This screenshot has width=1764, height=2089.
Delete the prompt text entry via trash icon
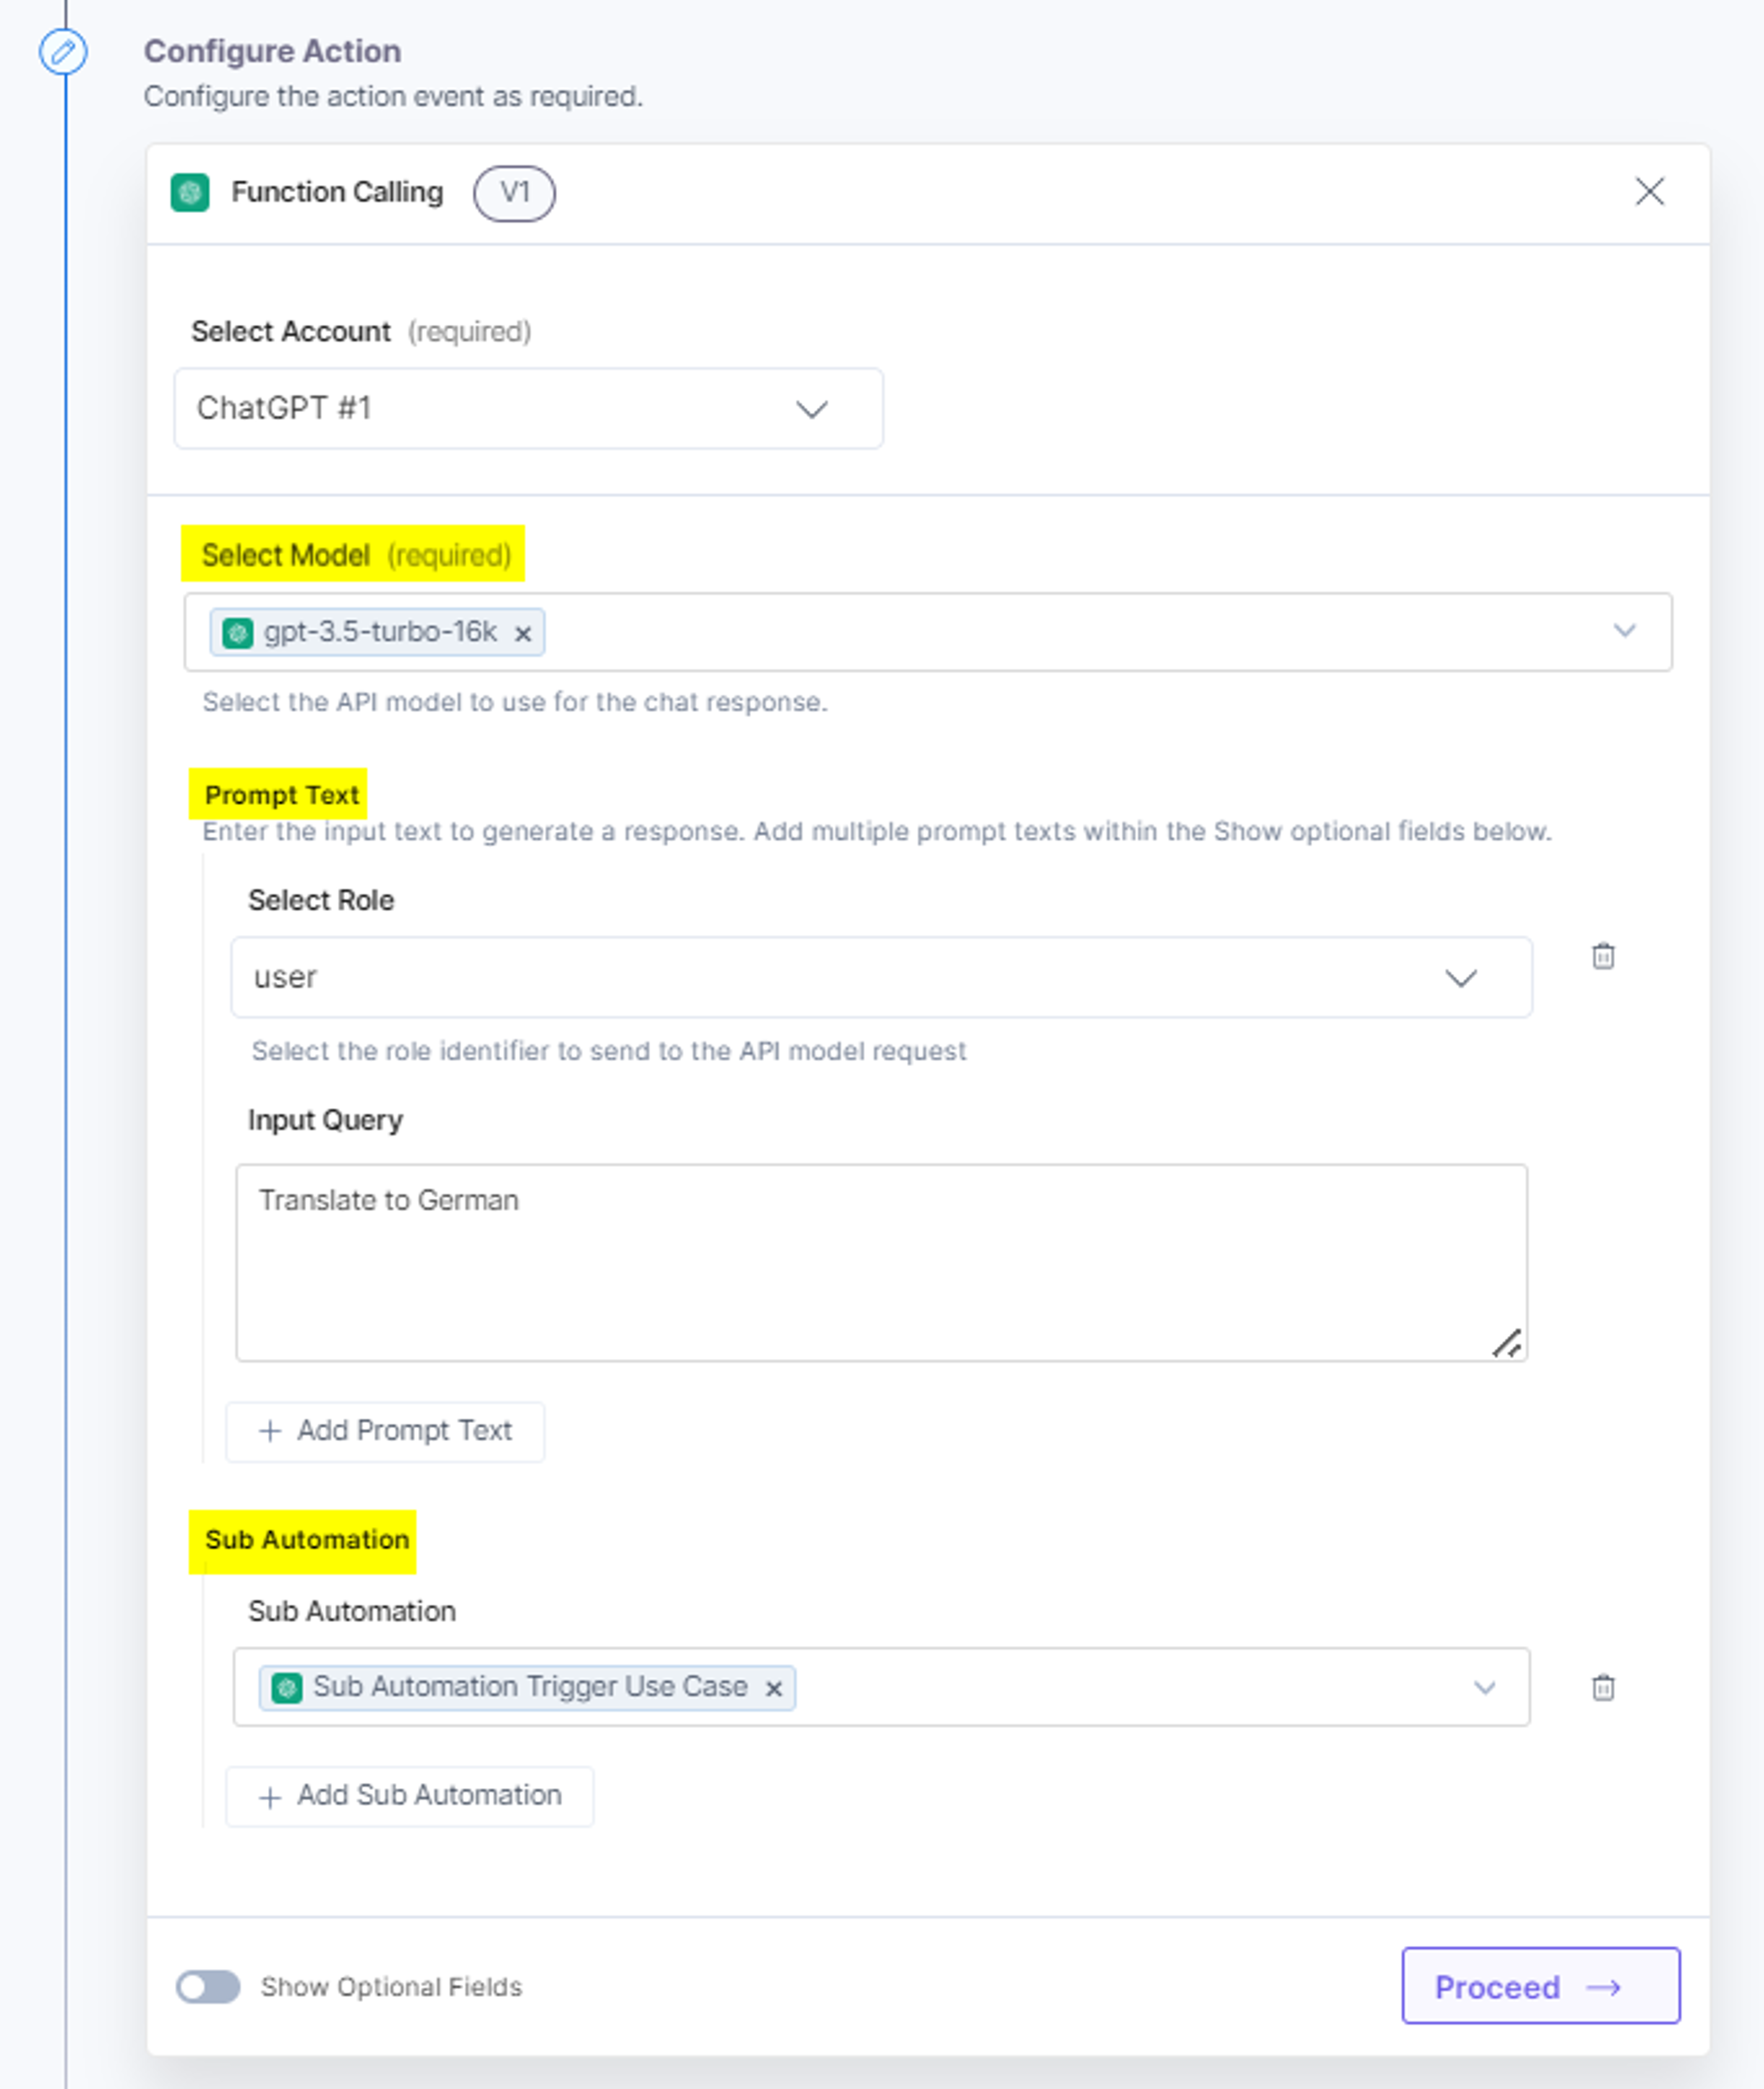(1603, 957)
